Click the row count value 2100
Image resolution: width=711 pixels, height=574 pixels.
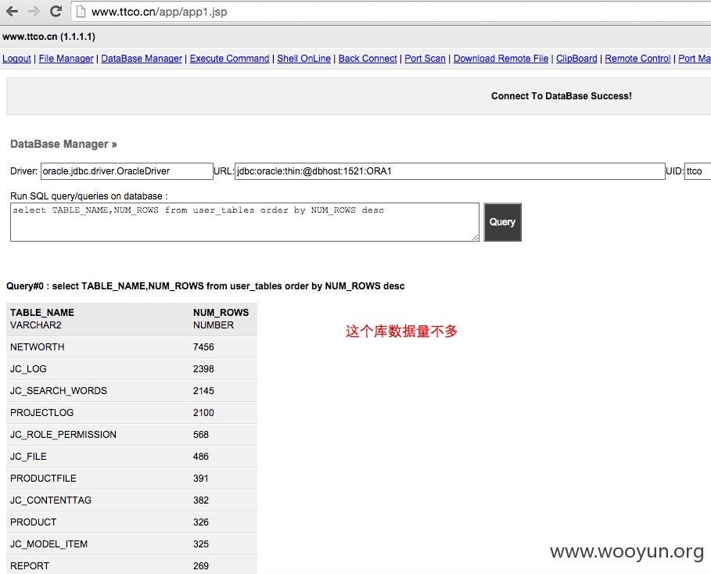[x=203, y=413]
